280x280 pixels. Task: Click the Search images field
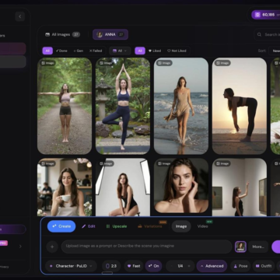point(267,34)
